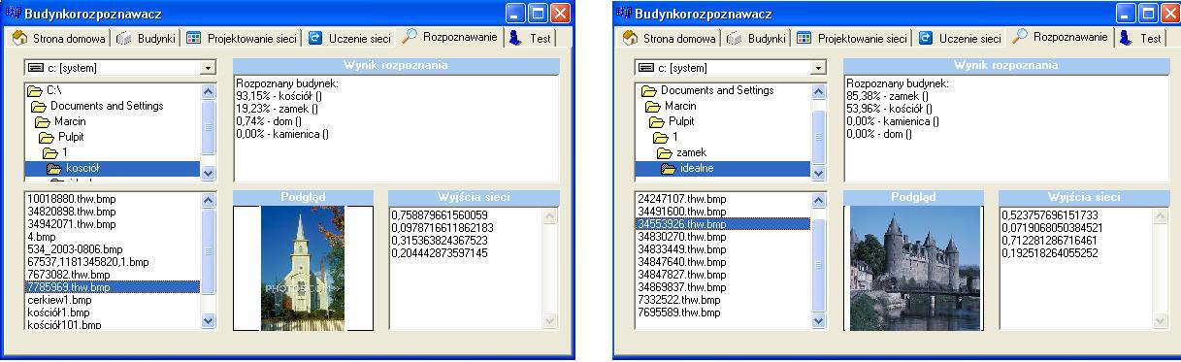The height and width of the screenshot is (362, 1181).
Task: Click the folder tree scroll-down arrow in church window
Action: tap(208, 173)
